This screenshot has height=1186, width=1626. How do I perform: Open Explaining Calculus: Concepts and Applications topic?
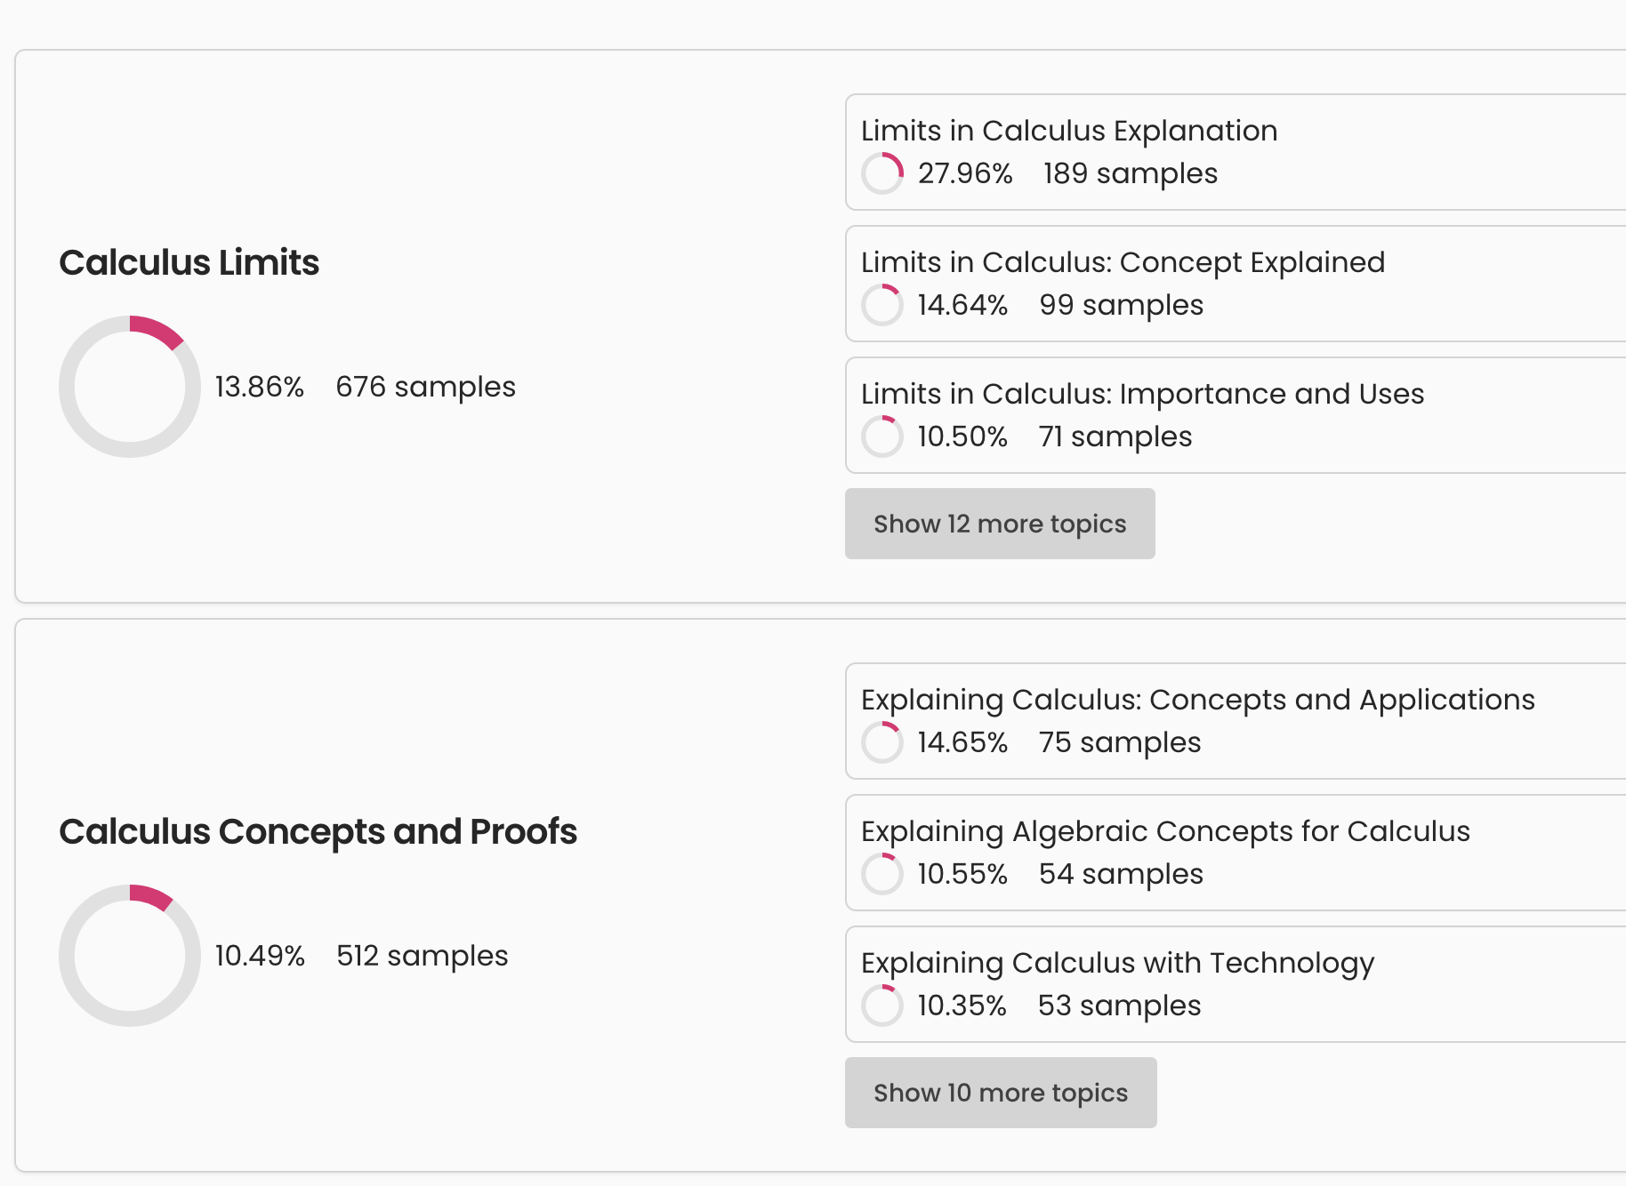click(1197, 700)
